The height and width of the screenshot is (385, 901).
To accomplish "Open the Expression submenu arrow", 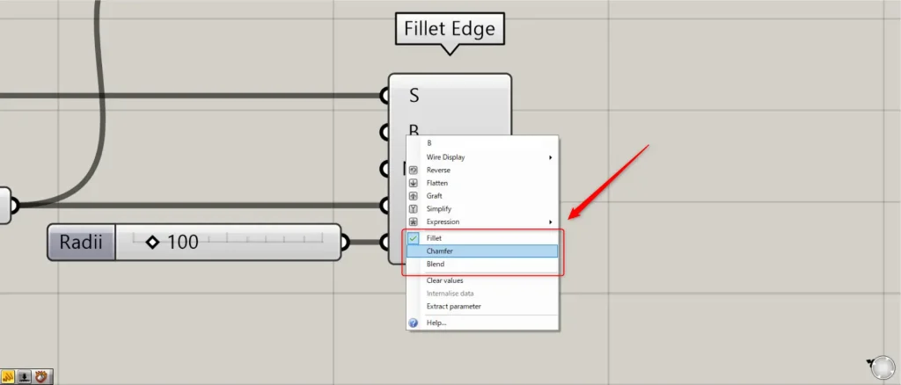I will 551,222.
